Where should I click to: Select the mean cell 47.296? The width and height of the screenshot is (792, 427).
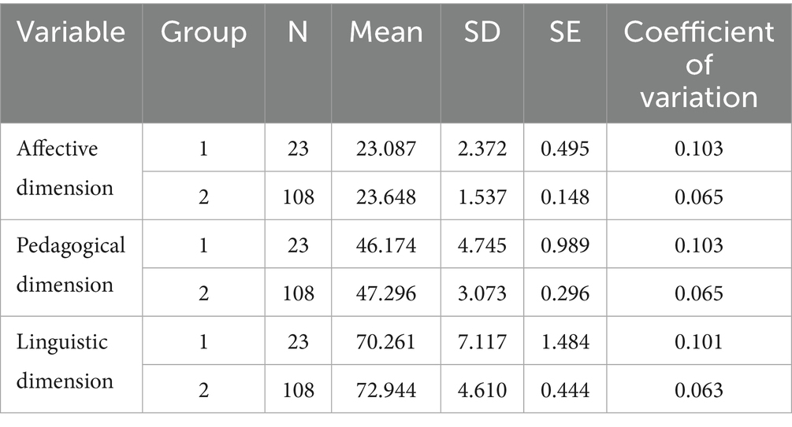(387, 293)
